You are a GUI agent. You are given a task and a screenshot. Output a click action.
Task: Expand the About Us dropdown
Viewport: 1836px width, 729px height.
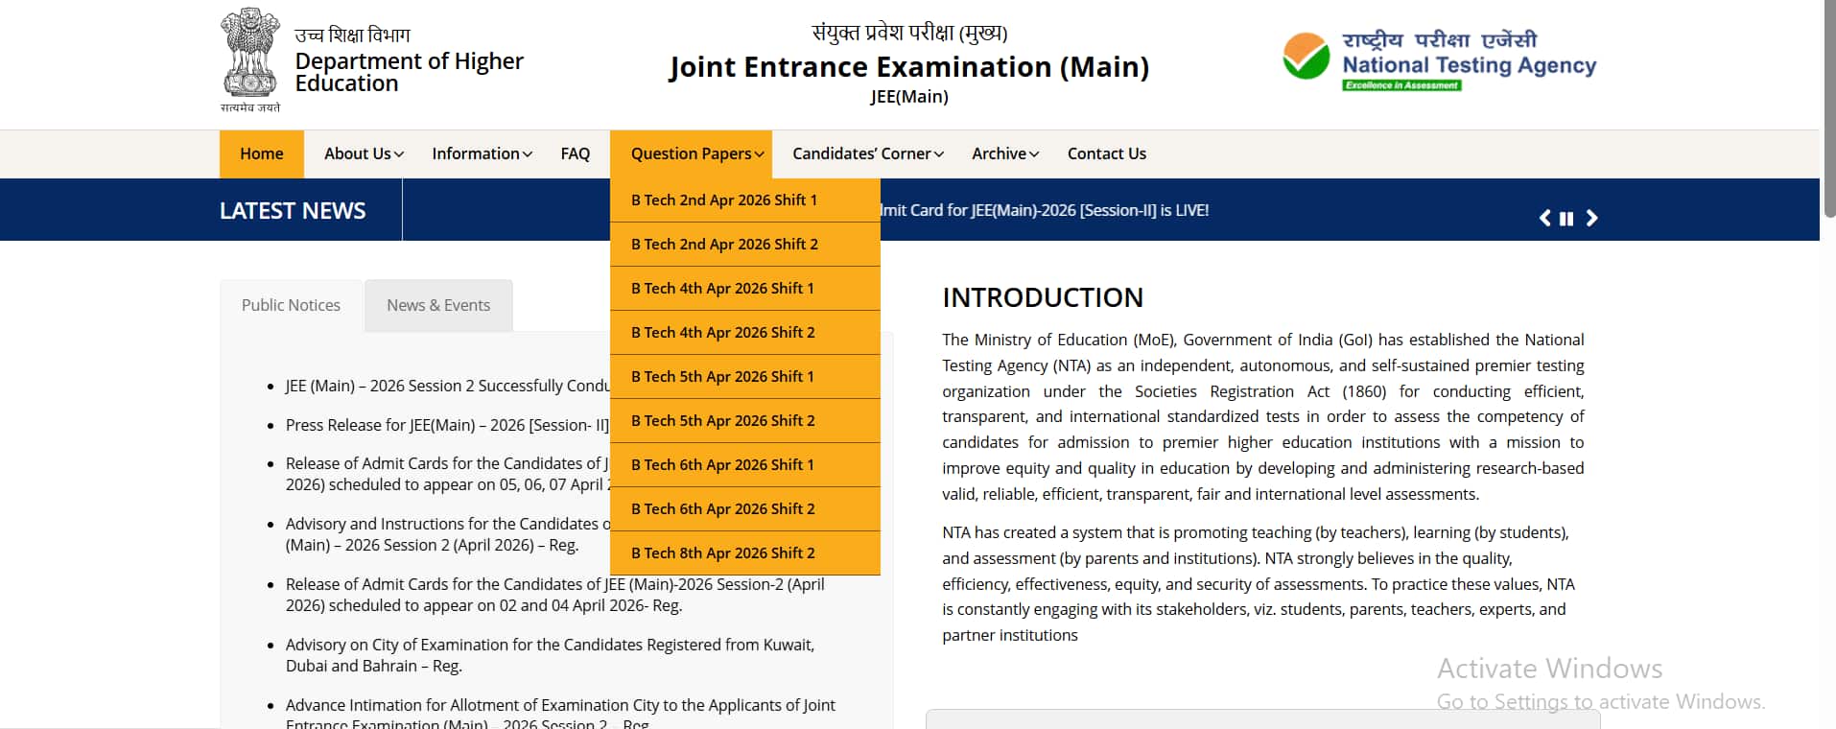tap(364, 153)
